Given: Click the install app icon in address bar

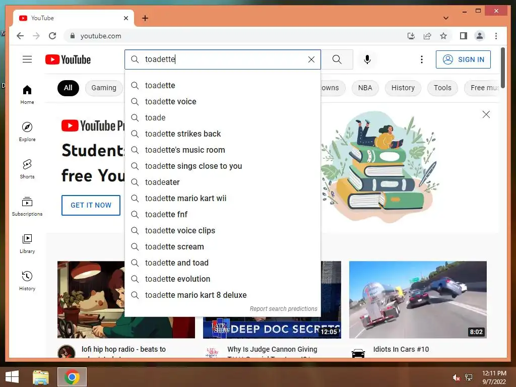Looking at the screenshot, I should tap(411, 36).
